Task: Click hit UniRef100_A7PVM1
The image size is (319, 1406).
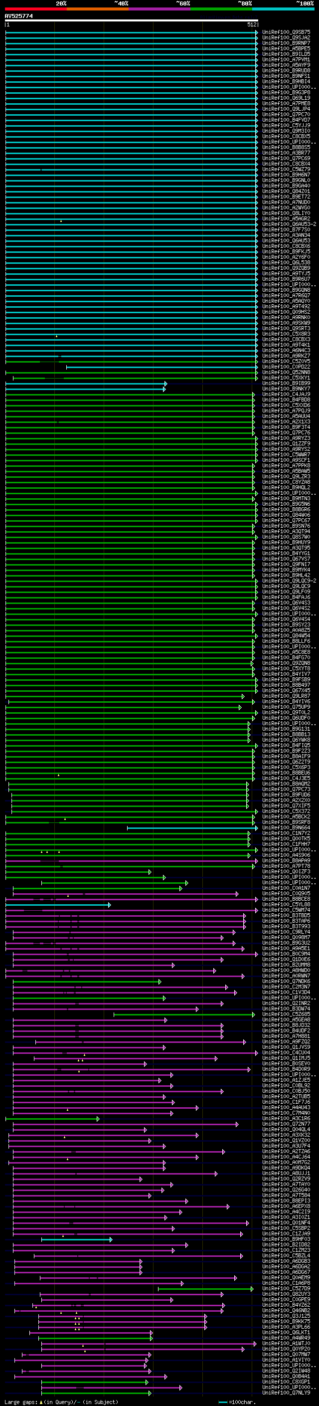Action: [286, 59]
